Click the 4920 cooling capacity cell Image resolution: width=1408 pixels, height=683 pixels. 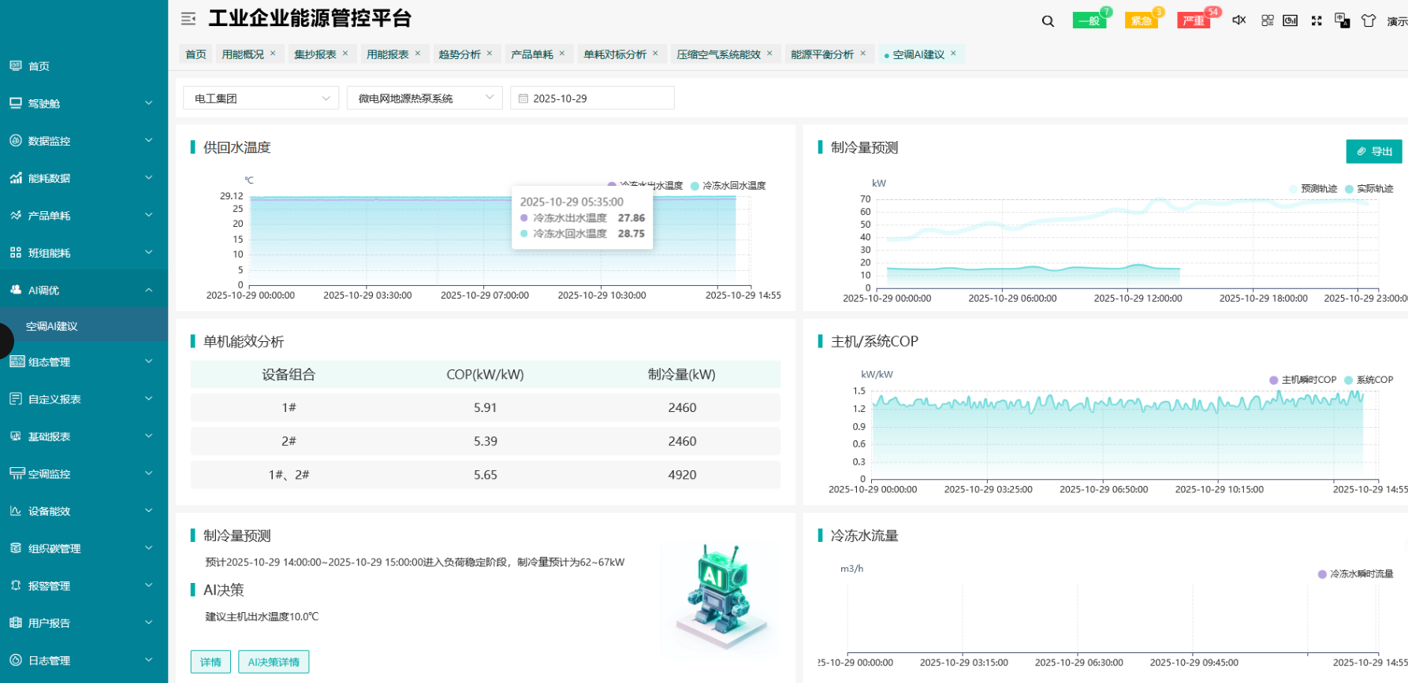coord(682,475)
